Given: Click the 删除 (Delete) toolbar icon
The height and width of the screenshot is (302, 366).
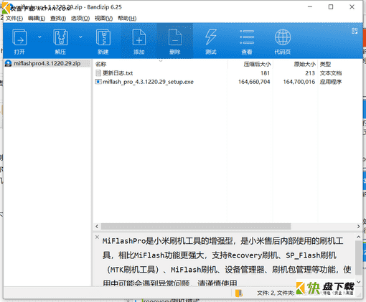Looking at the screenshot, I should pyautogui.click(x=175, y=42).
